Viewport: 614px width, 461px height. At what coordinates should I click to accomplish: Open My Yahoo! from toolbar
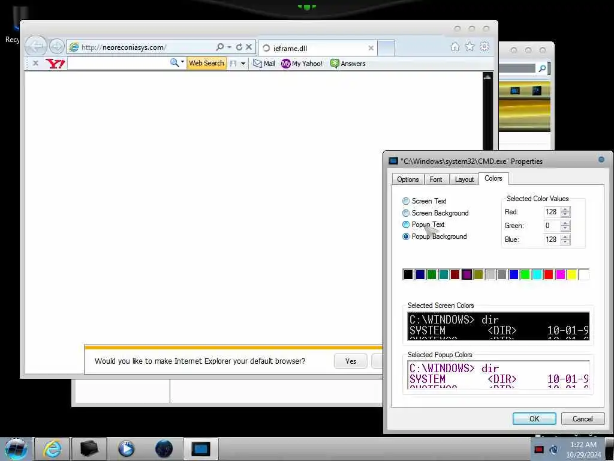coord(302,64)
